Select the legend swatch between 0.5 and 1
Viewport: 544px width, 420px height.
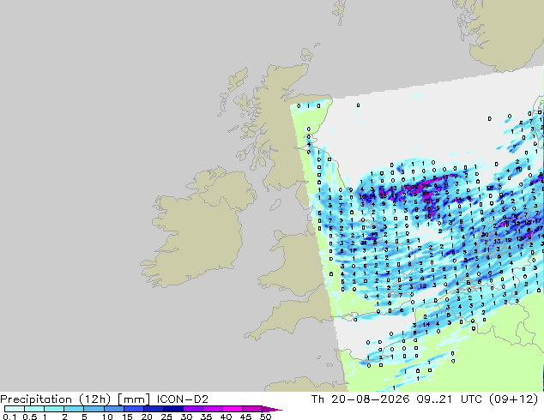pos(34,409)
